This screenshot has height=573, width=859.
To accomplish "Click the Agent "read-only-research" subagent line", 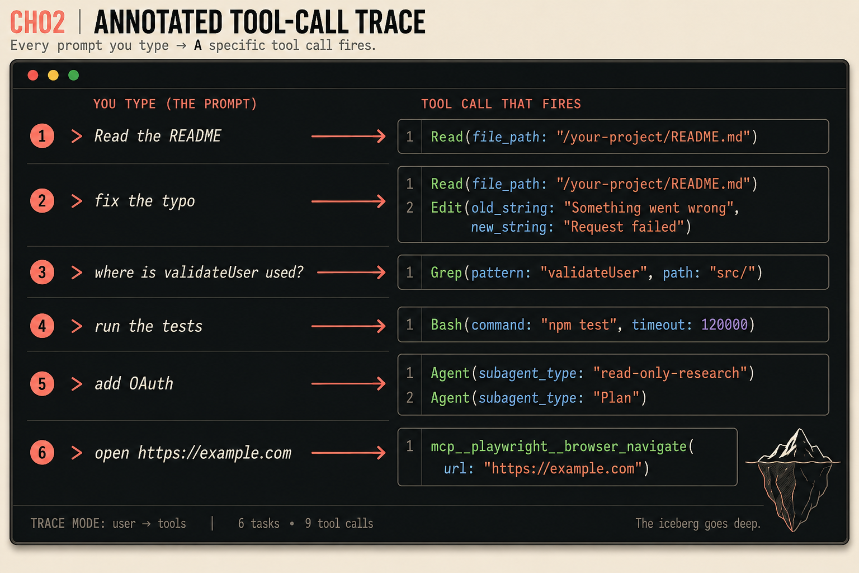I will [593, 373].
